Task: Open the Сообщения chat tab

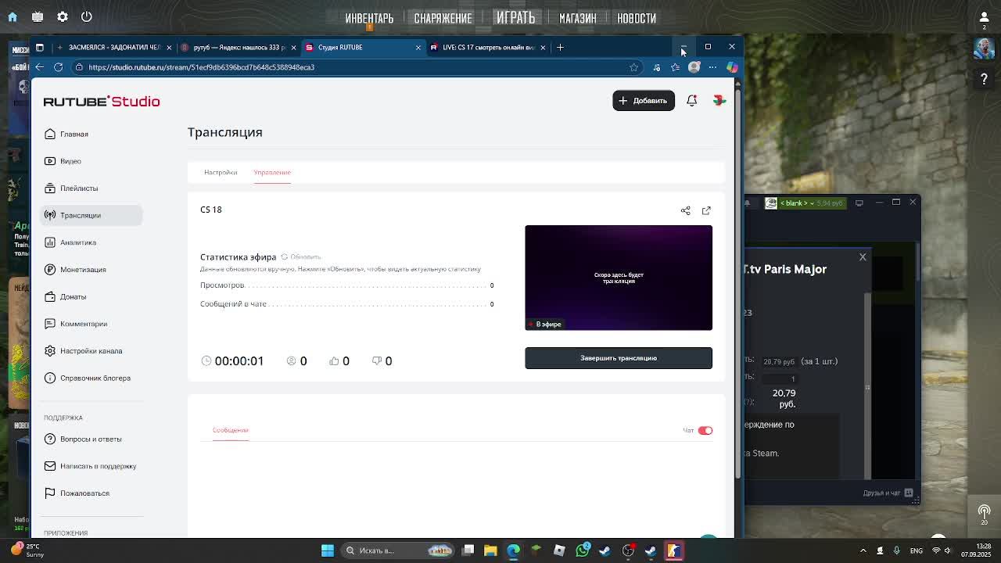Action: click(231, 430)
